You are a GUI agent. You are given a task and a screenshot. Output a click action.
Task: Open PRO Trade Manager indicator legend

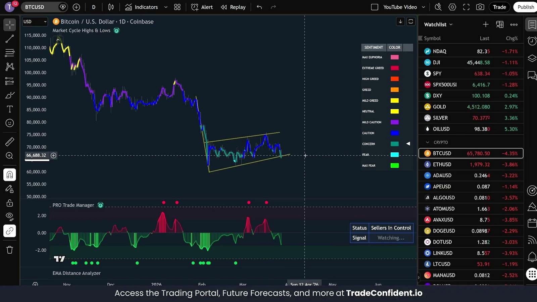click(x=73, y=205)
